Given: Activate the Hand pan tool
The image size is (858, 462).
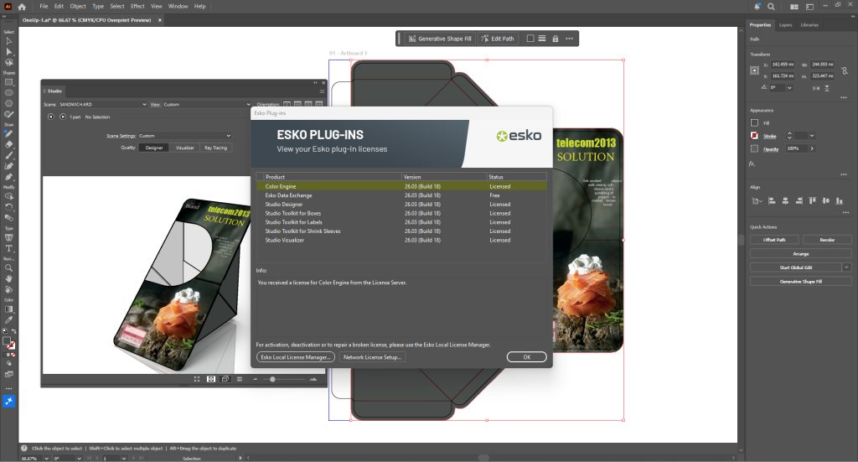Looking at the screenshot, I should pos(8,278).
